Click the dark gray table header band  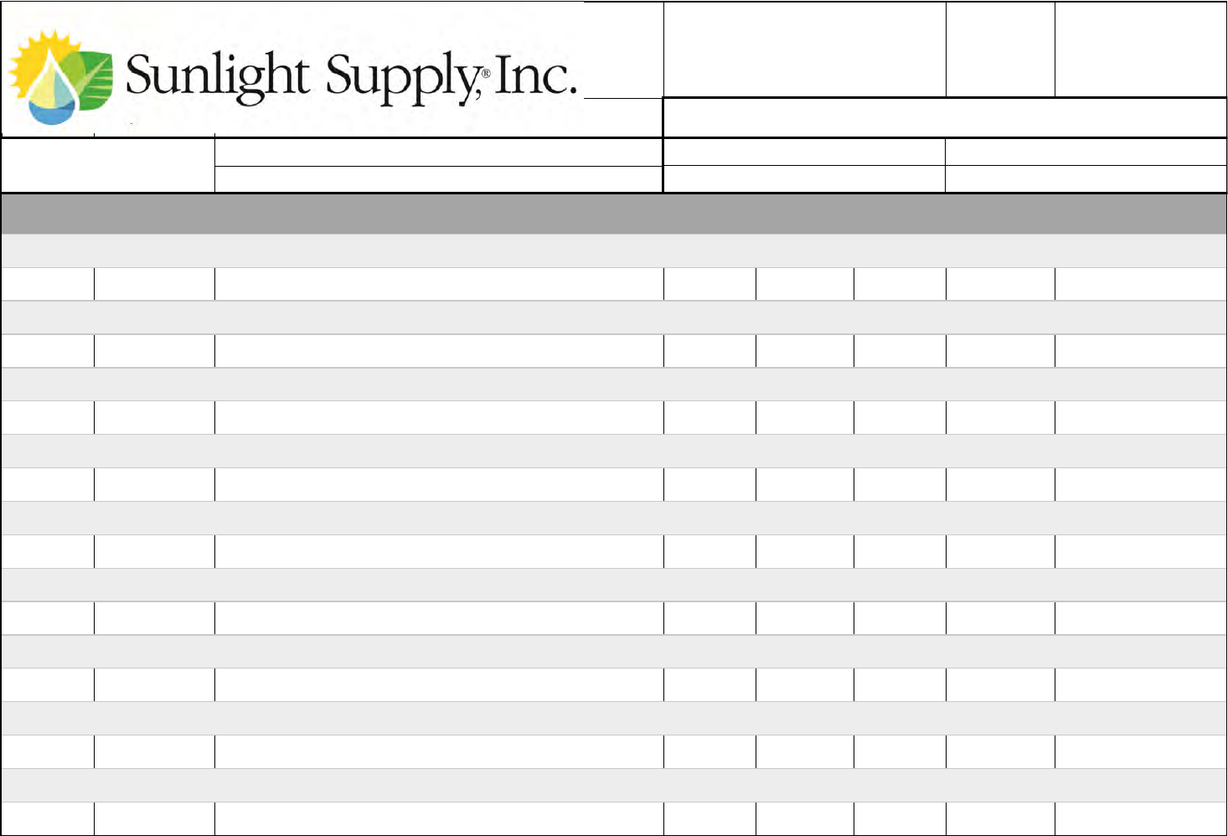(x=613, y=214)
